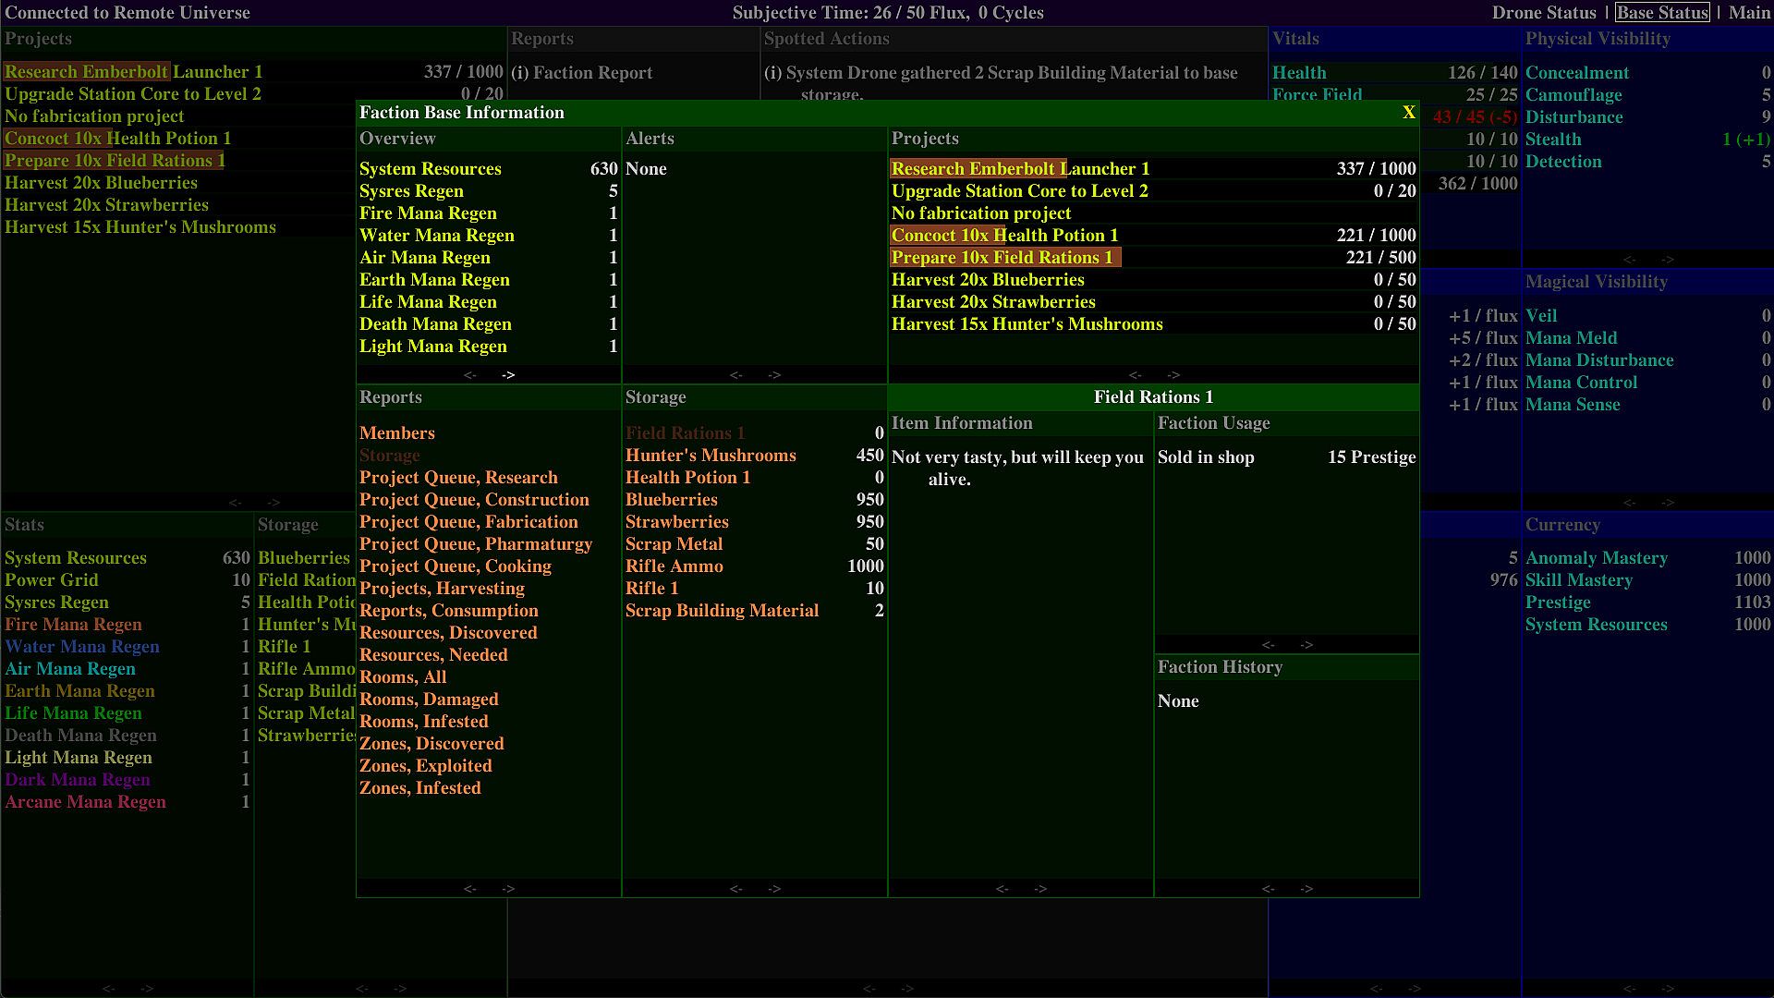Viewport: 1774px width, 998px height.
Task: Open Zones, Infested report
Action: click(420, 788)
